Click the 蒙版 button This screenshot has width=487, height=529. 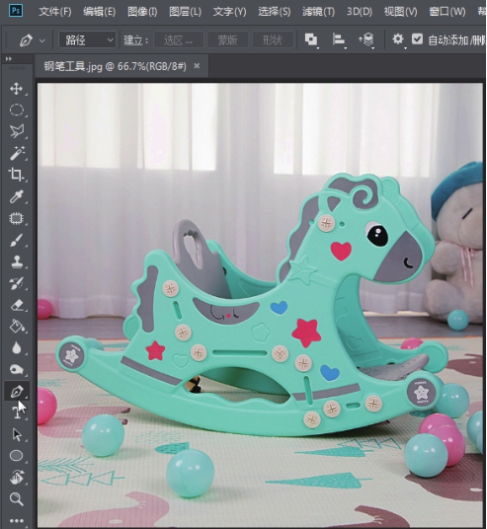227,40
